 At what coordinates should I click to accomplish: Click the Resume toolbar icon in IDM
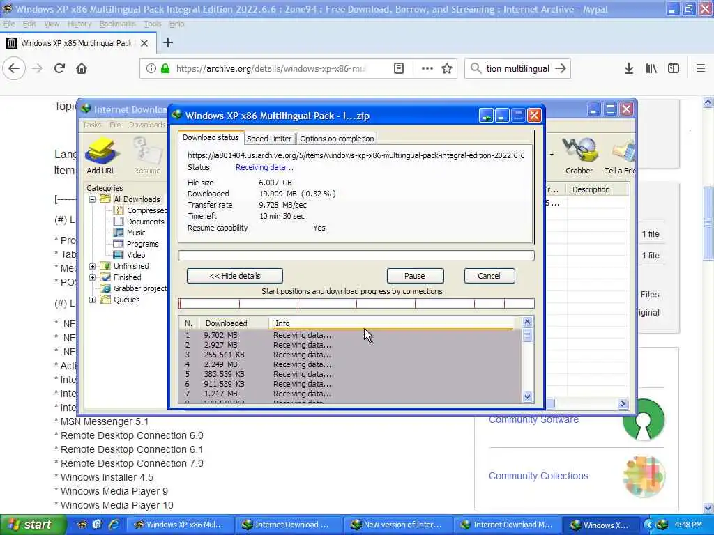click(147, 155)
